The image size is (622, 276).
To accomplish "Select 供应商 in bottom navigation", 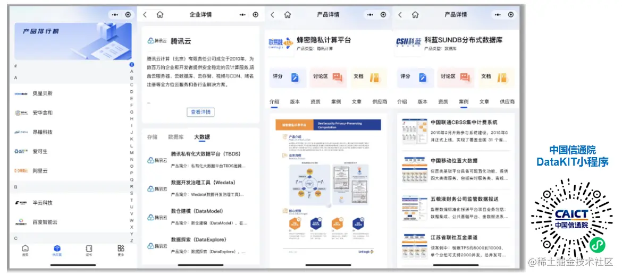I will (57, 251).
